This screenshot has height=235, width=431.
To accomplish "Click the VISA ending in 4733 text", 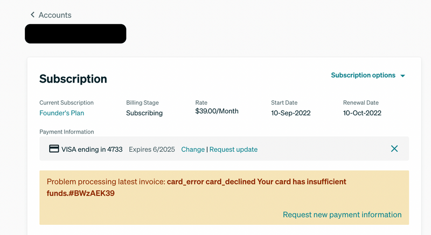I will point(92,149).
